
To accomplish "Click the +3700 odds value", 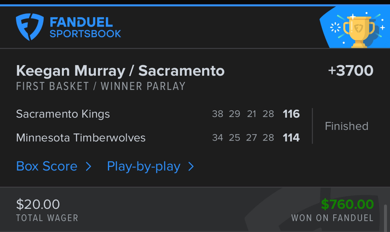I will tap(351, 71).
